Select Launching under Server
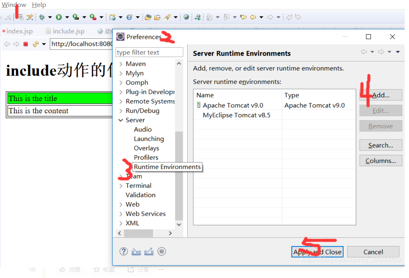The width and height of the screenshot is (409, 278). pyautogui.click(x=149, y=139)
